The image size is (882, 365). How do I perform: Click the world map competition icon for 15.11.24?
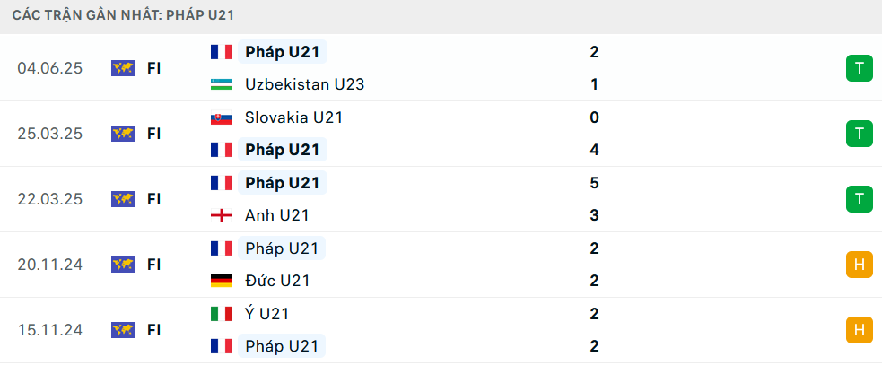point(123,330)
